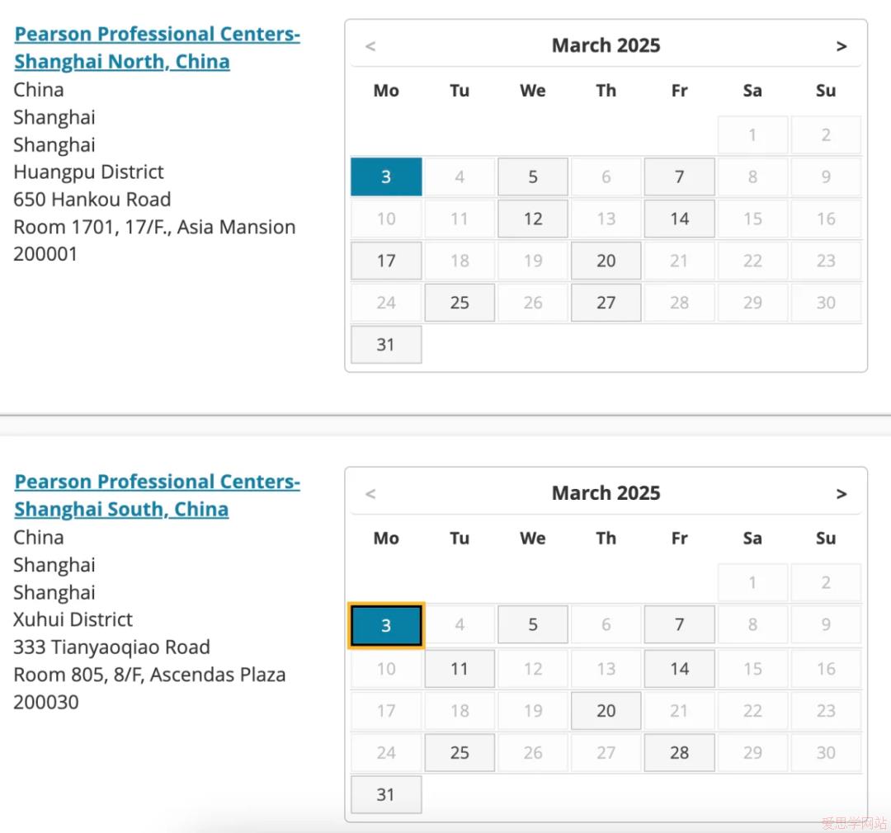Click disabled March 12 in Shanghai South calendar
Viewport: 891px width, 833px height.
coord(533,669)
